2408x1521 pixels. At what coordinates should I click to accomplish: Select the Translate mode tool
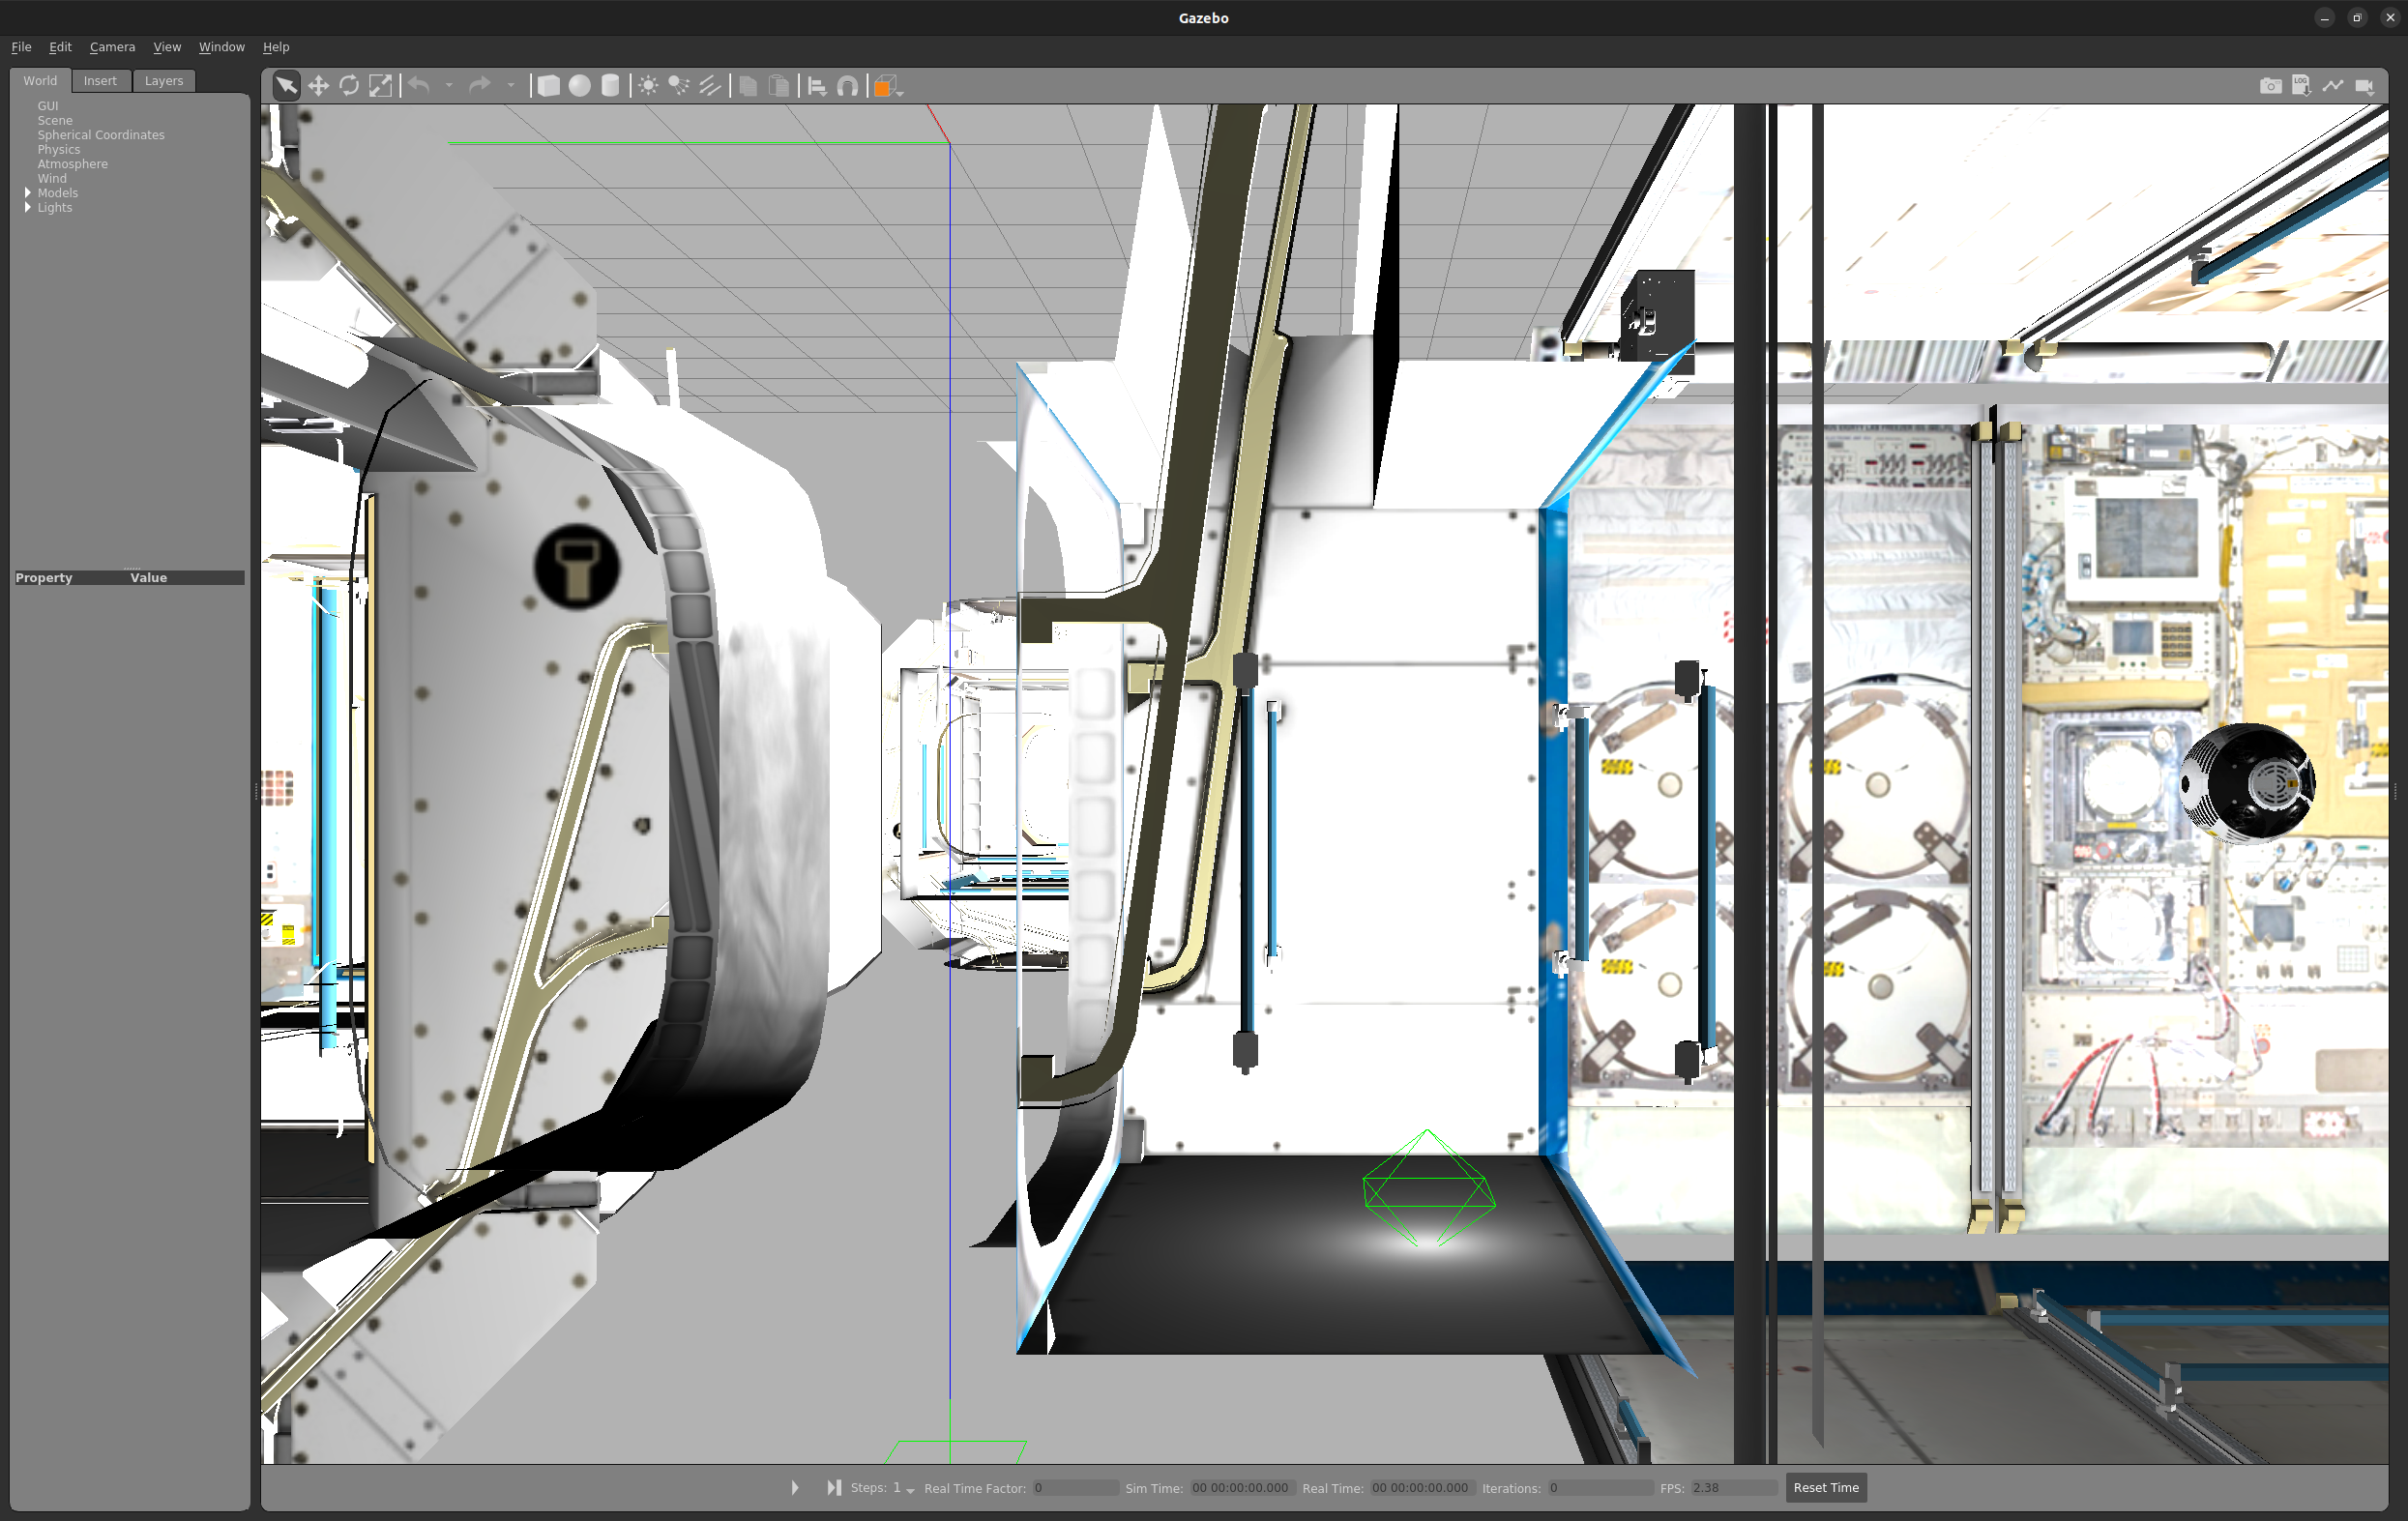click(318, 86)
